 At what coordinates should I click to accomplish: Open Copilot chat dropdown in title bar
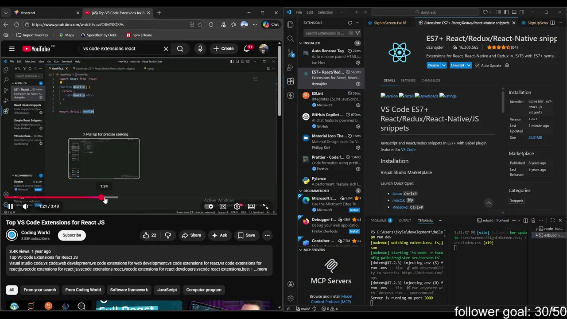click(x=491, y=12)
